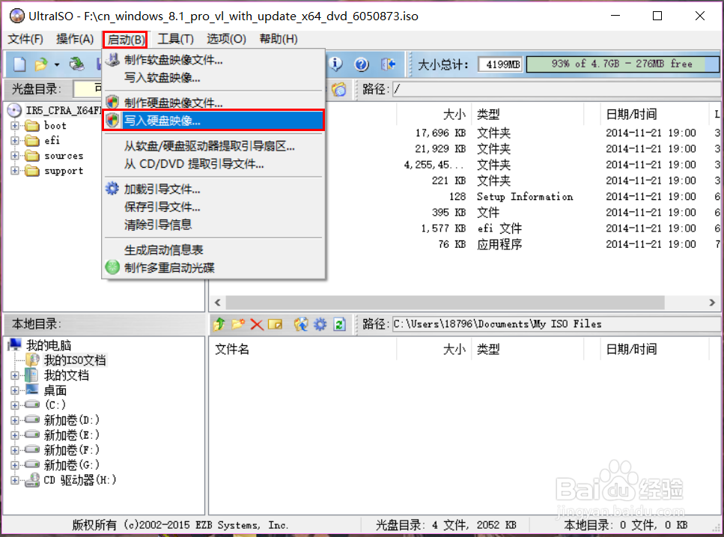Click the CD 驱动器(H:) drive icon
The width and height of the screenshot is (724, 537).
(32, 480)
